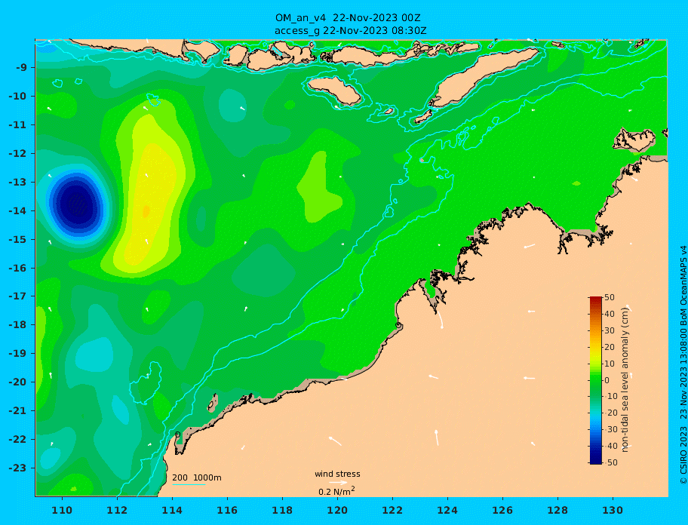This screenshot has width=688, height=525.
Task: Click the subtitle "access_g 22-Nov-2023 08:30Z"
Action: pyautogui.click(x=350, y=31)
